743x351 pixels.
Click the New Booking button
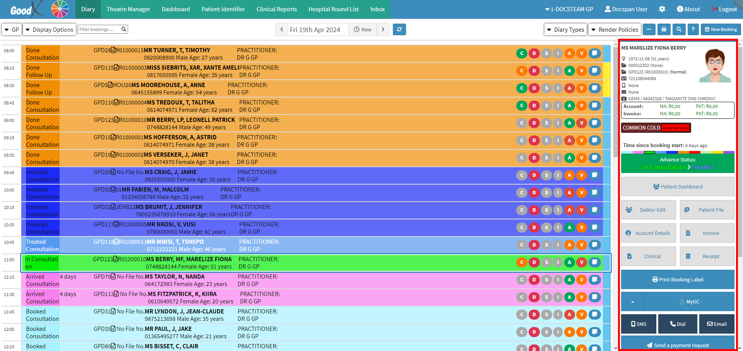click(x=721, y=29)
